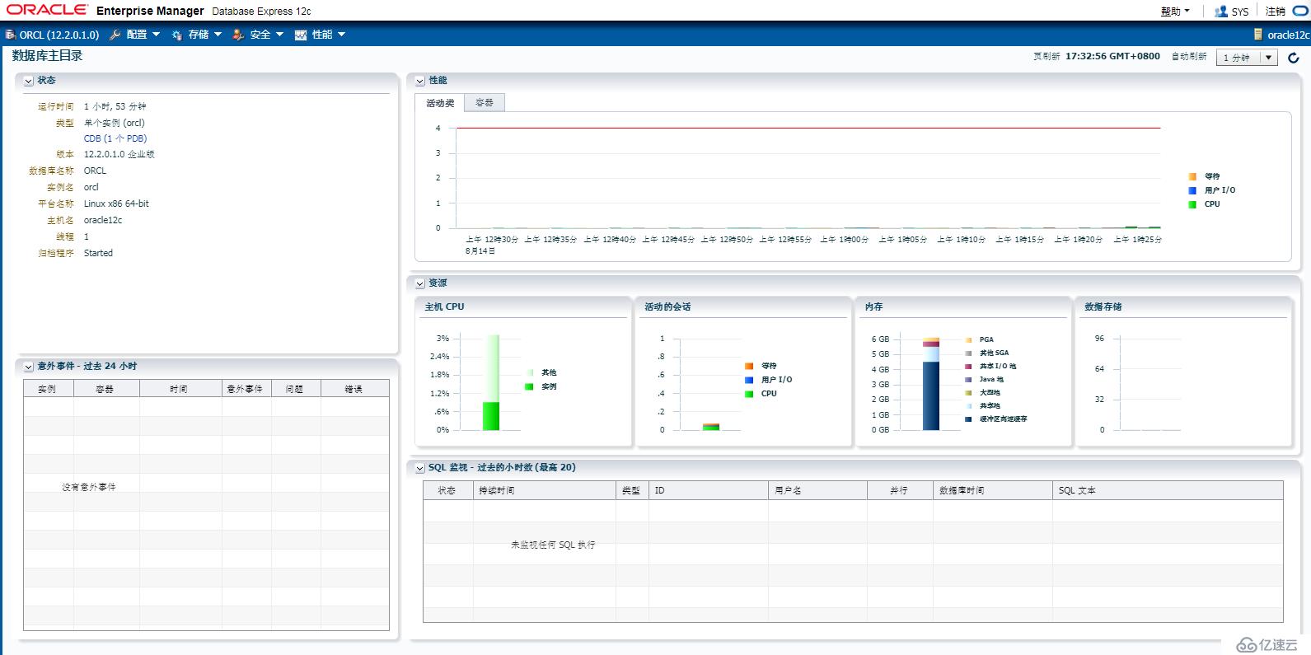This screenshot has height=655, width=1311.
Task: Click the 内存 stacked bar
Action: point(931,384)
